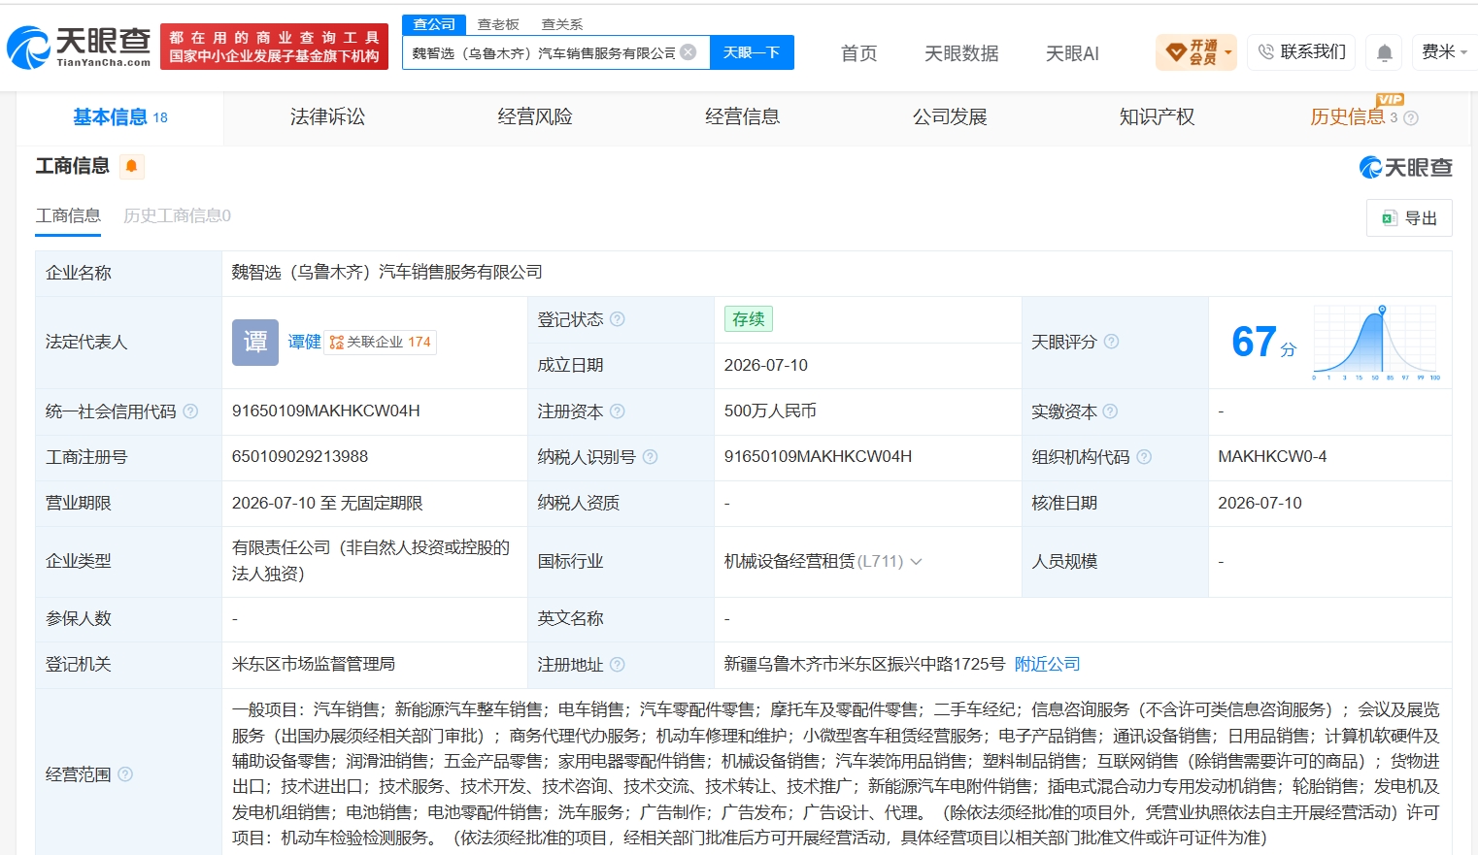Viewport: 1478px width, 855px height.
Task: Click help icon next to 注册地址
Action: [618, 665]
